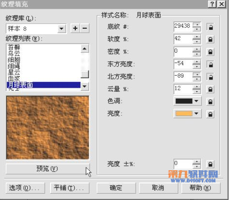229x200 pixels.
Task: Toggle lock icon for 亮度 color
Action: coord(211,114)
